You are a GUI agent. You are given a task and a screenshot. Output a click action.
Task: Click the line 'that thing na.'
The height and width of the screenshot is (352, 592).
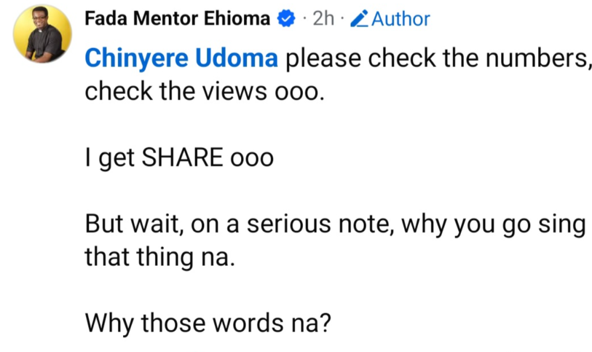pyautogui.click(x=160, y=257)
